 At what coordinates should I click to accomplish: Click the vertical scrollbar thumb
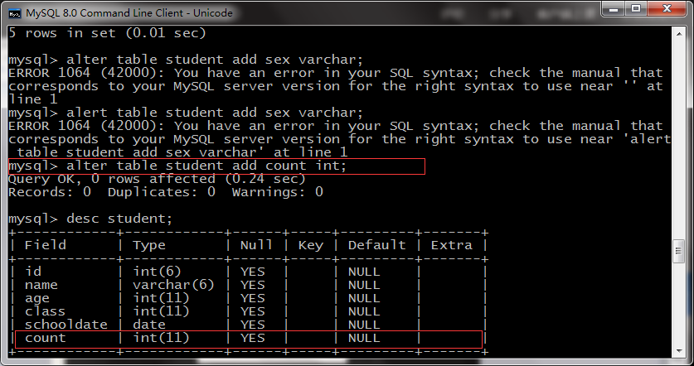pyautogui.click(x=679, y=251)
